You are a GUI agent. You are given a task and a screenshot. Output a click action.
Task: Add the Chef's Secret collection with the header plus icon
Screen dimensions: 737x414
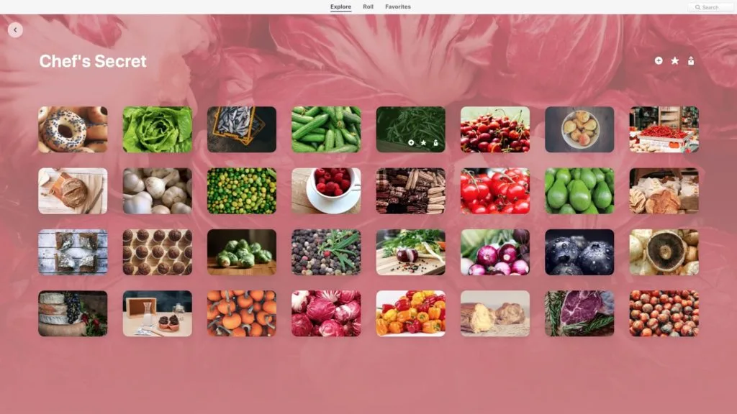pyautogui.click(x=659, y=60)
